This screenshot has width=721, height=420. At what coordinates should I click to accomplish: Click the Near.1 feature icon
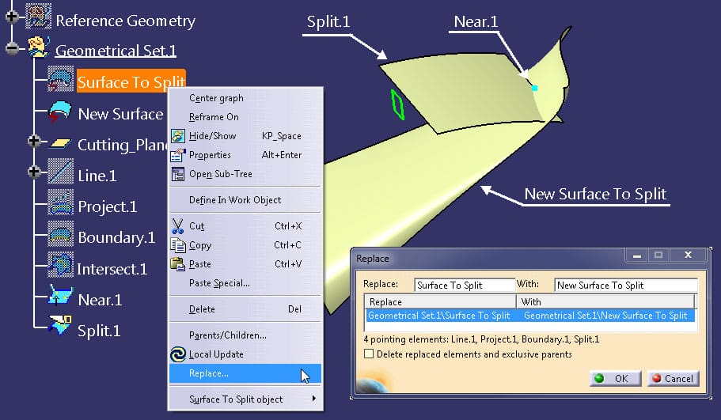(x=60, y=296)
